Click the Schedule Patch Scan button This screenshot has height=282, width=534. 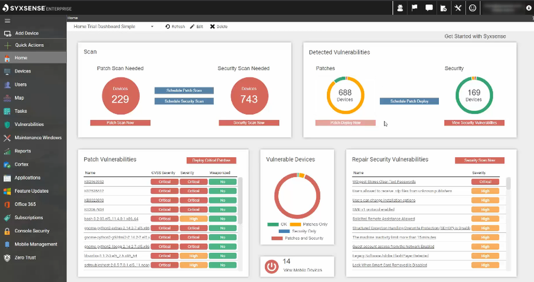pos(184,91)
